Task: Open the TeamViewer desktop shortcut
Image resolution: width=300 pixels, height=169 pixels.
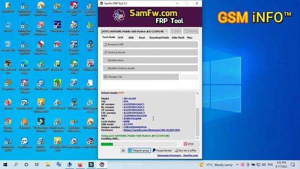Action: [24, 143]
